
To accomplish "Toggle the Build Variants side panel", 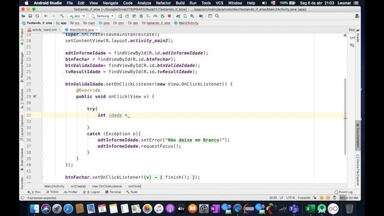I will [22, 159].
